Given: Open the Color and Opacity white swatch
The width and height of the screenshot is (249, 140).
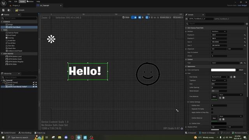Looking at the screenshot, I should point(223,70).
